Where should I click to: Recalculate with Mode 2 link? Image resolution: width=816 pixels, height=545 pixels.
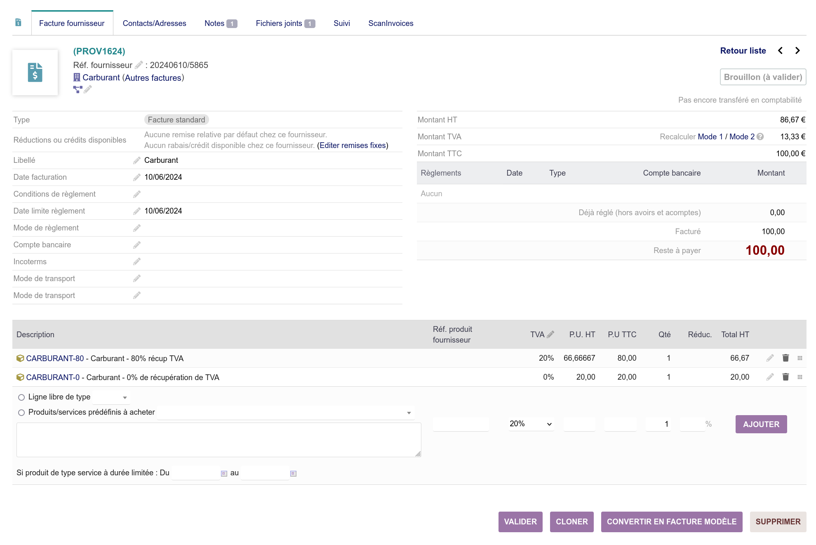742,137
